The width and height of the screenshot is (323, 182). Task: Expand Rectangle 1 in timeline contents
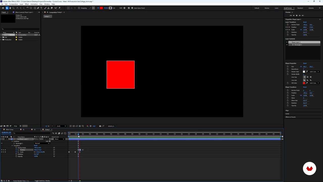click(14, 143)
